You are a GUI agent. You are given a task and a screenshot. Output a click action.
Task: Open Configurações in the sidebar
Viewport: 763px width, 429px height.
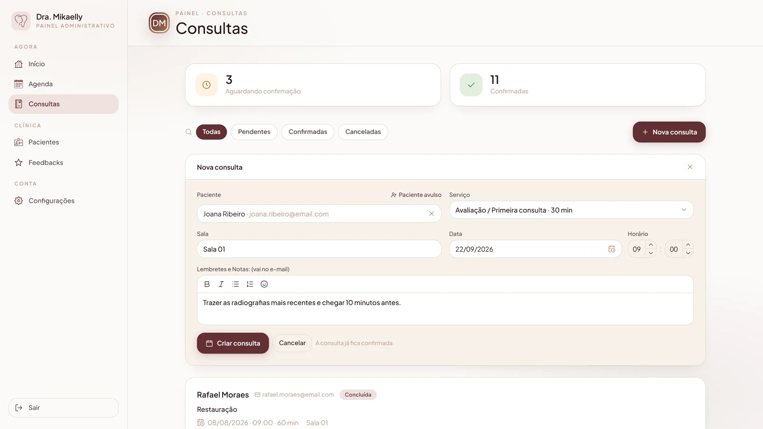click(x=63, y=201)
